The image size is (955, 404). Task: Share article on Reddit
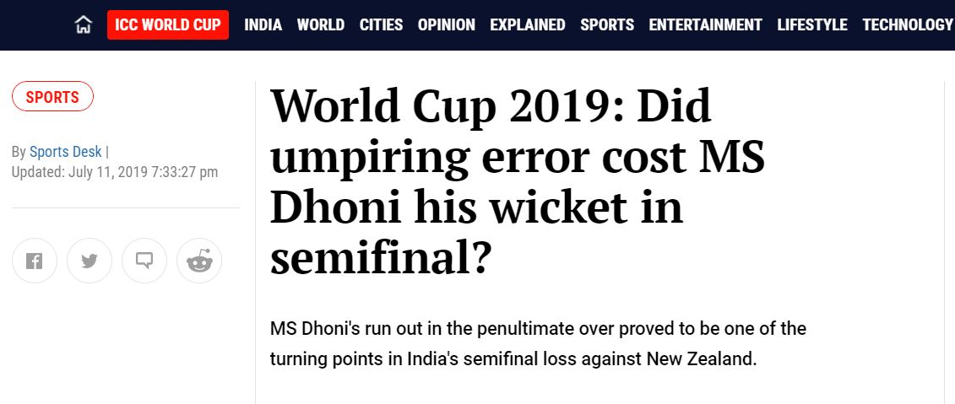click(x=199, y=261)
